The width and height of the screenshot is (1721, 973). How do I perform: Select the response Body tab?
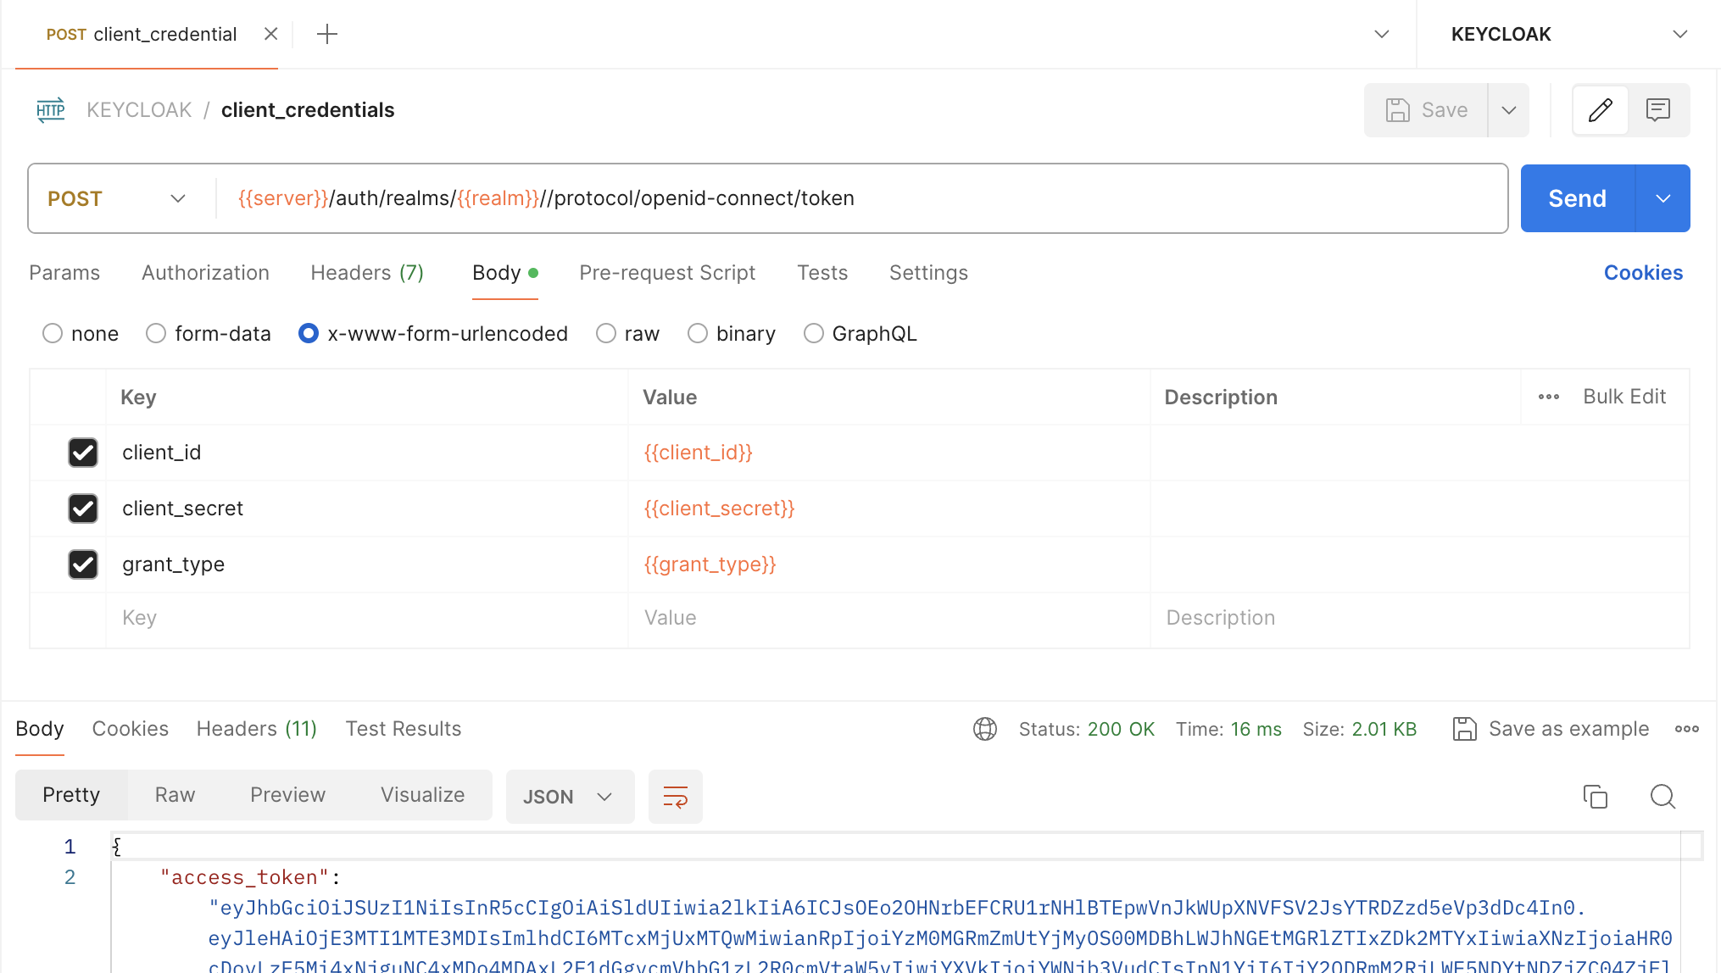coord(40,729)
